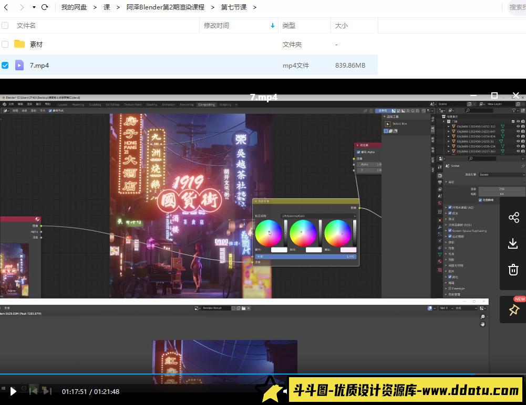The height and width of the screenshot is (405, 526).
Task: Play the video
Action: (13, 391)
